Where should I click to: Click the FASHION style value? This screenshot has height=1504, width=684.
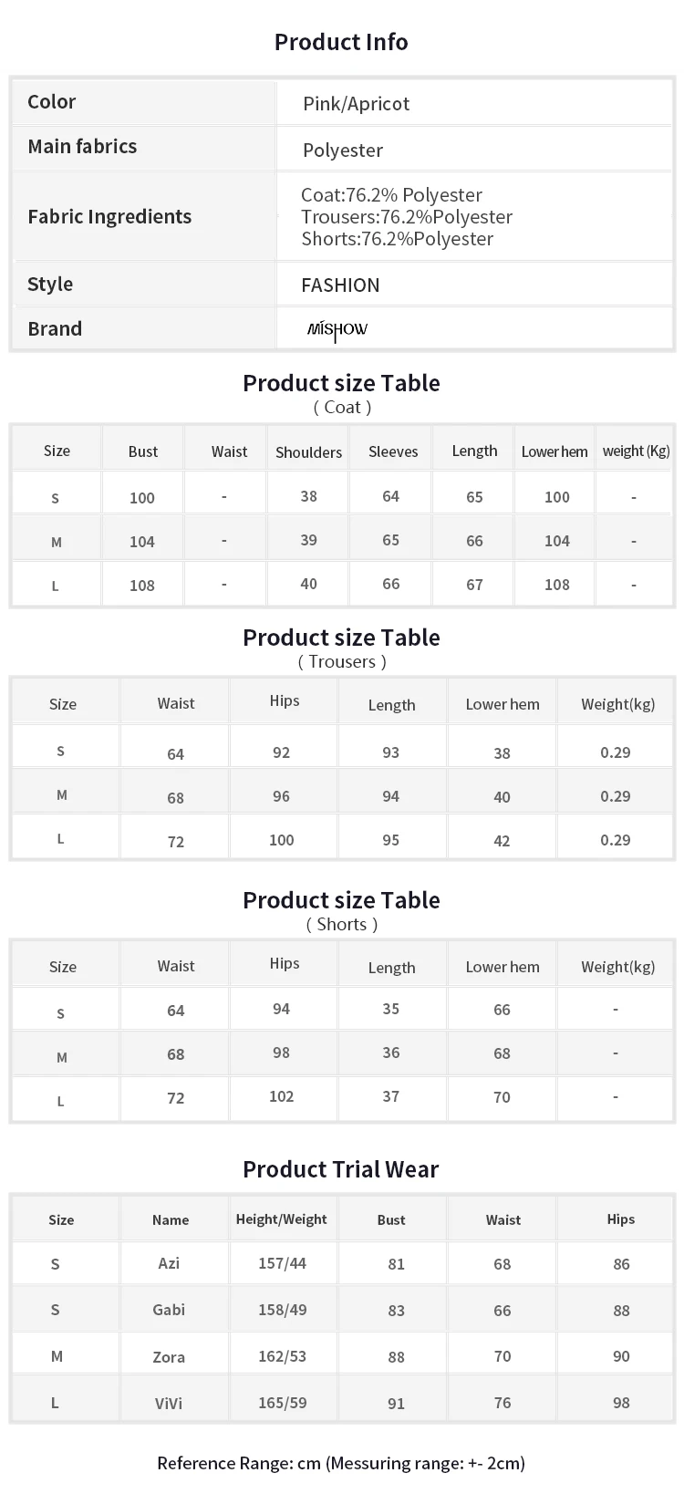pyautogui.click(x=340, y=285)
